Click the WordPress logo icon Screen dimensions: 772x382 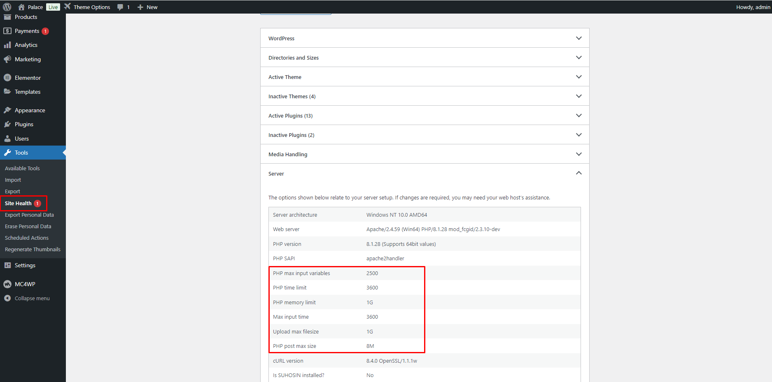tap(7, 7)
